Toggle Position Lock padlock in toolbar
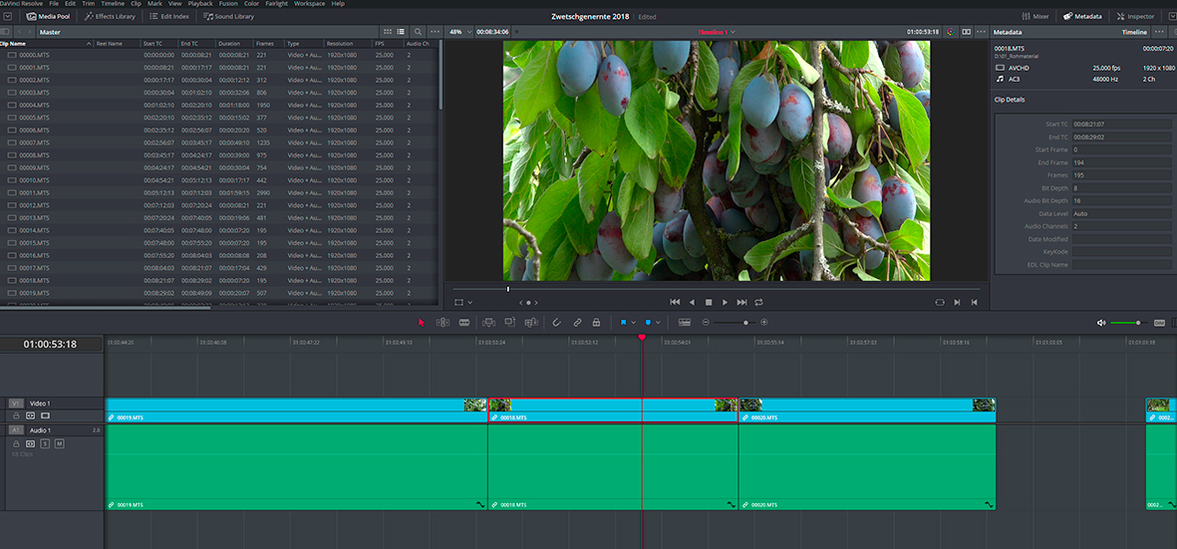Viewport: 1177px width, 549px height. click(596, 323)
